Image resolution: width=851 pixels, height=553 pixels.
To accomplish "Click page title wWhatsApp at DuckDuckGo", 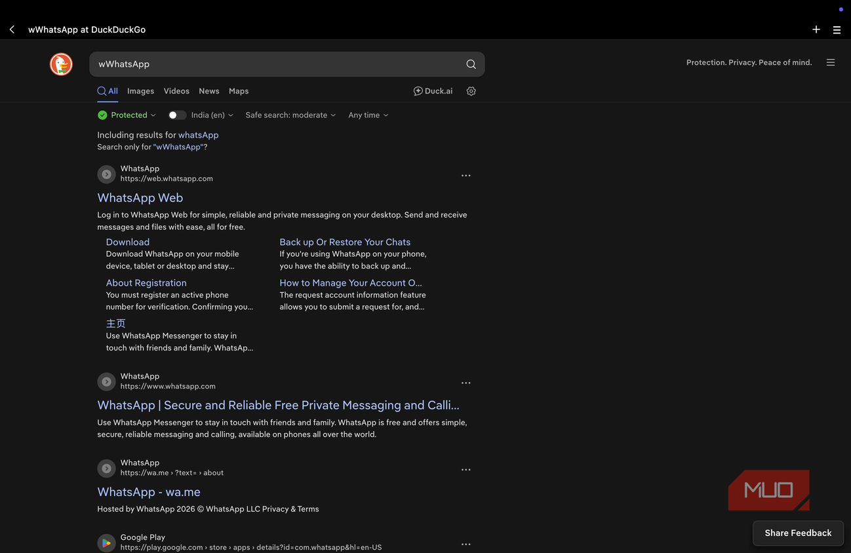I will click(87, 29).
